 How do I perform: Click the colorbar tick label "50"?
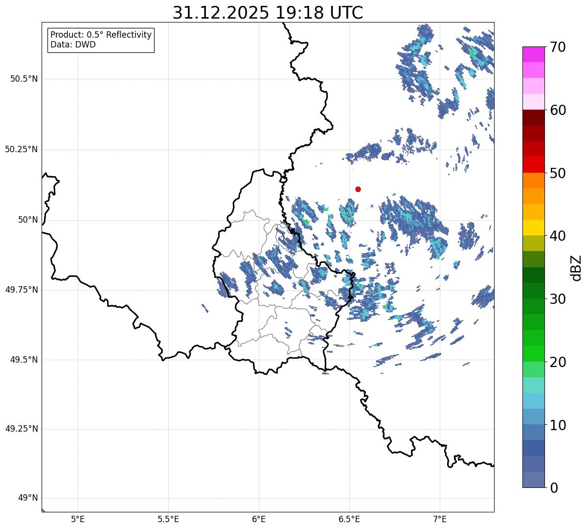(558, 173)
